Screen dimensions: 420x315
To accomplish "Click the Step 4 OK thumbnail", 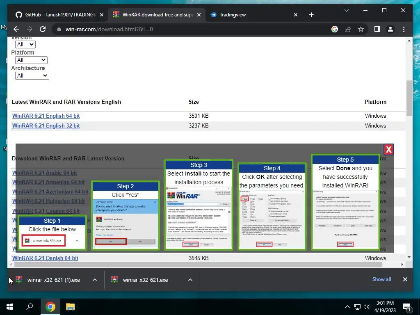I will (x=272, y=207).
